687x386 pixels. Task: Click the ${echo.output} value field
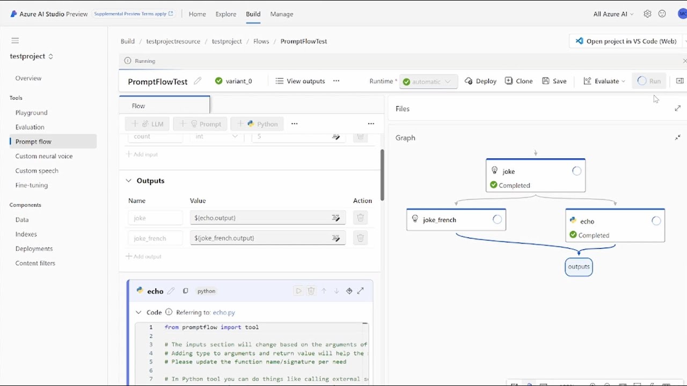point(268,218)
